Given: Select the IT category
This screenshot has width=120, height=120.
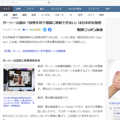Looking at the screenshot, I should pos(71,15).
